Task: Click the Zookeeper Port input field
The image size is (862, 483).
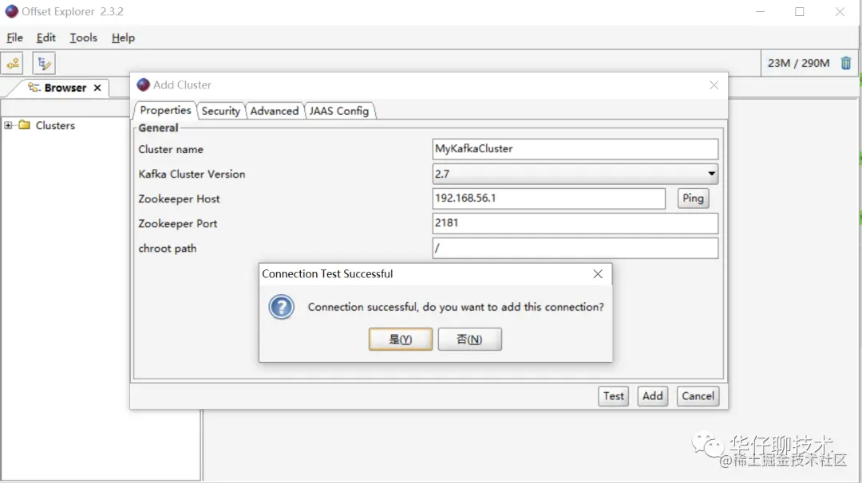Action: tap(575, 223)
